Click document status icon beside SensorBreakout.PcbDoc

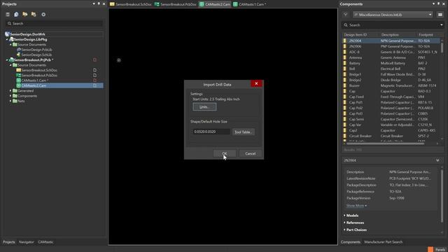[94, 76]
